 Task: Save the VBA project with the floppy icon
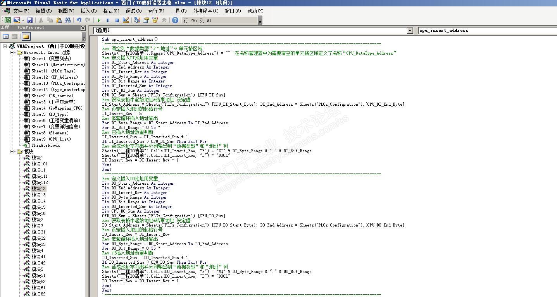pos(30,20)
